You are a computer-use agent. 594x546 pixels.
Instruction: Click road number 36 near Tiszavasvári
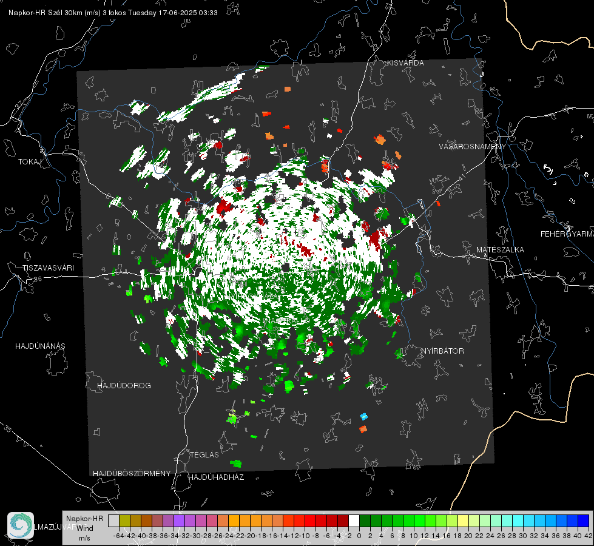38,279
